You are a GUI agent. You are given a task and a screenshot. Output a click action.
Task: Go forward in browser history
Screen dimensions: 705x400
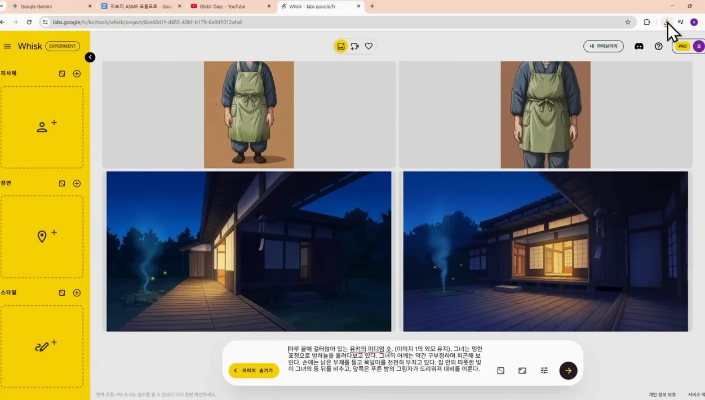(x=16, y=22)
